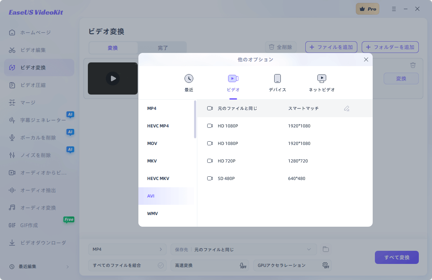Image resolution: width=432 pixels, height=280 pixels.
Task: Switch to 最近 category in dialog
Action: tap(189, 83)
